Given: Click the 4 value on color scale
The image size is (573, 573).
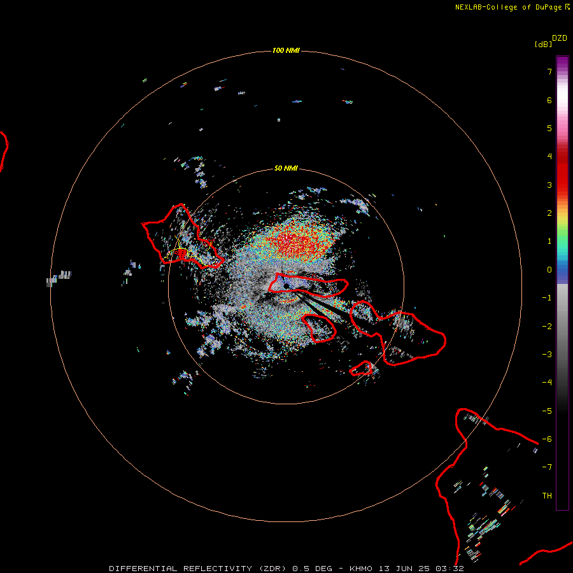Looking at the screenshot, I should [x=549, y=157].
